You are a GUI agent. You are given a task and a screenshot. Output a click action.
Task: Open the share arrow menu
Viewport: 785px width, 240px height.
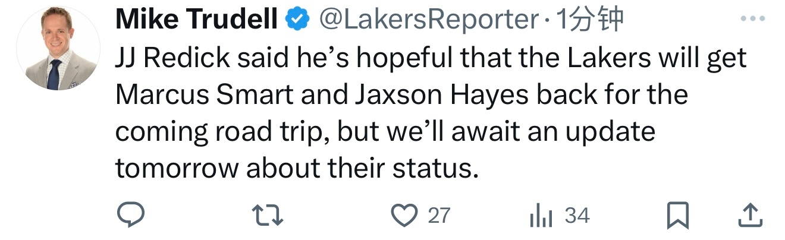(751, 215)
